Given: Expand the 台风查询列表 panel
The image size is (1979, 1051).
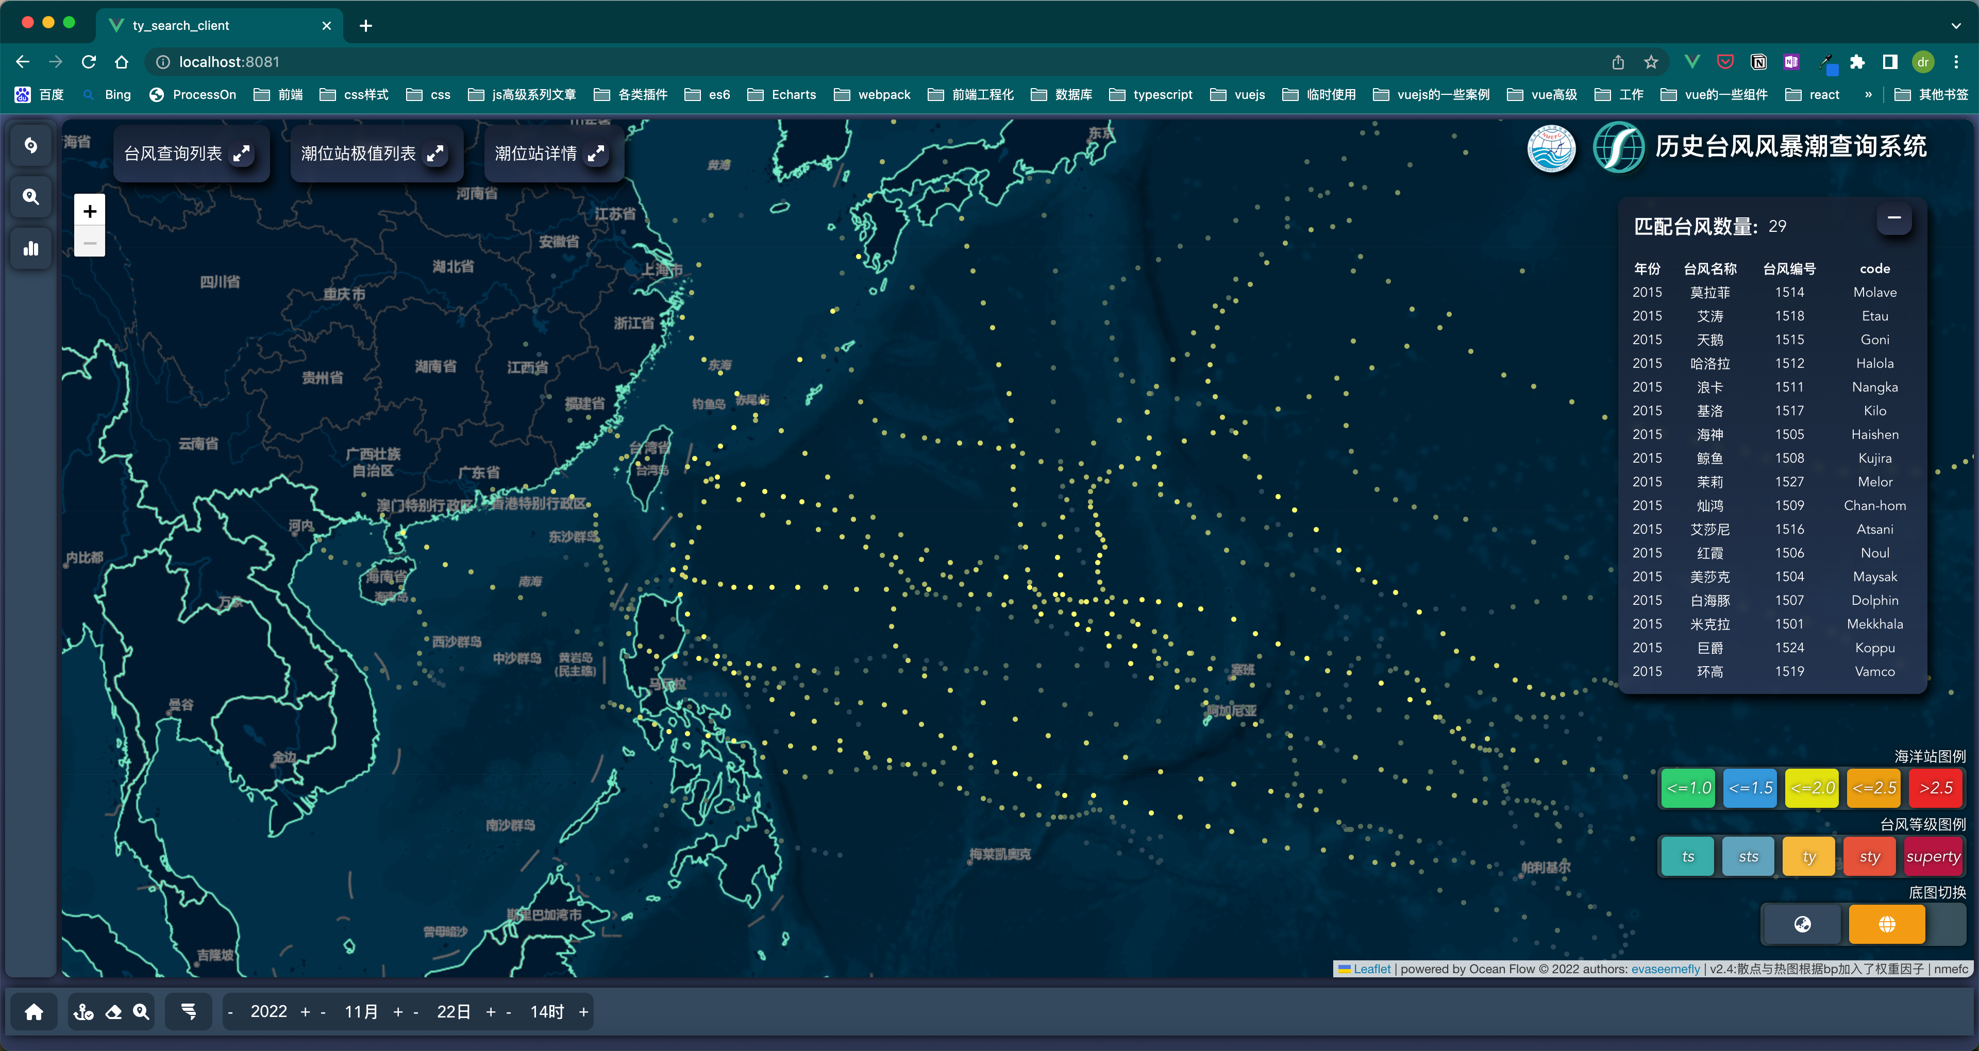Looking at the screenshot, I should (x=242, y=154).
